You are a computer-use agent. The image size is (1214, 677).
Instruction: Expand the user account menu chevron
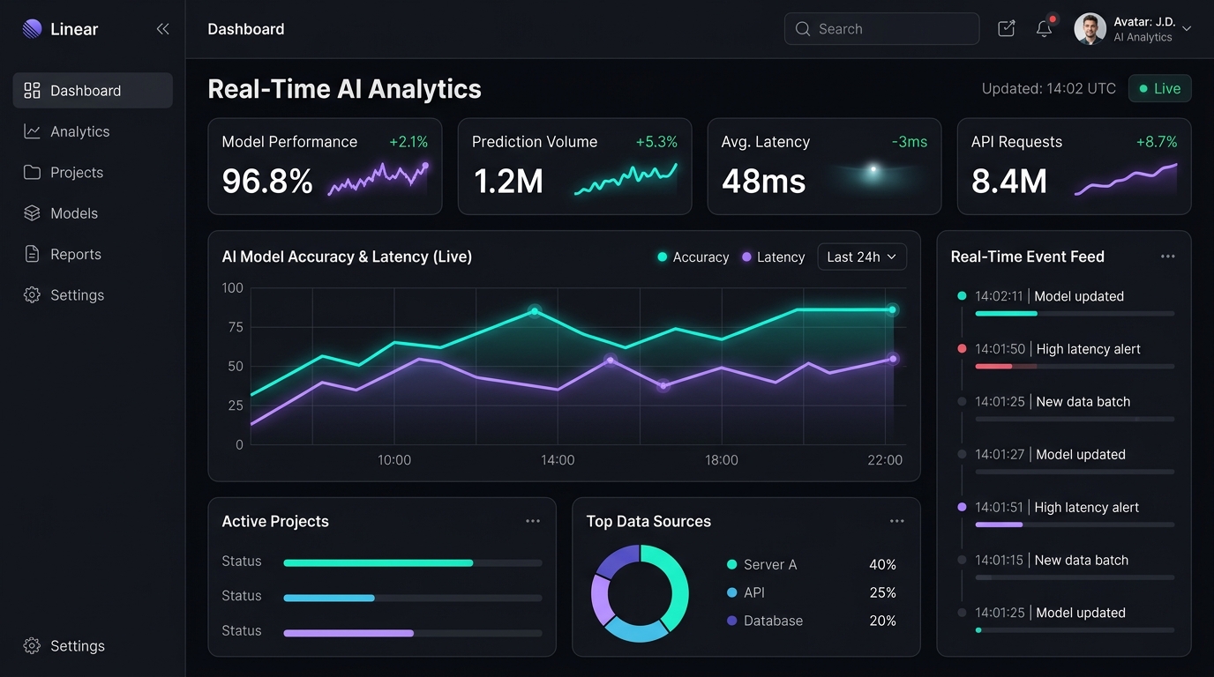coord(1187,29)
